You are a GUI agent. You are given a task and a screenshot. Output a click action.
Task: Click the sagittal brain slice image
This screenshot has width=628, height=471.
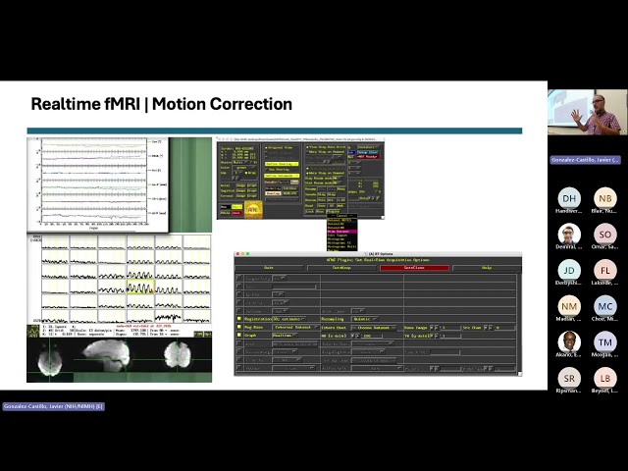(x=107, y=356)
